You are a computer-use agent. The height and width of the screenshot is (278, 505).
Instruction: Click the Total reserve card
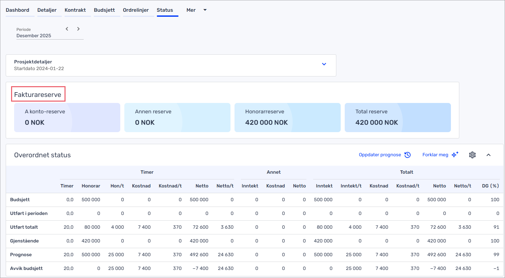(x=397, y=117)
